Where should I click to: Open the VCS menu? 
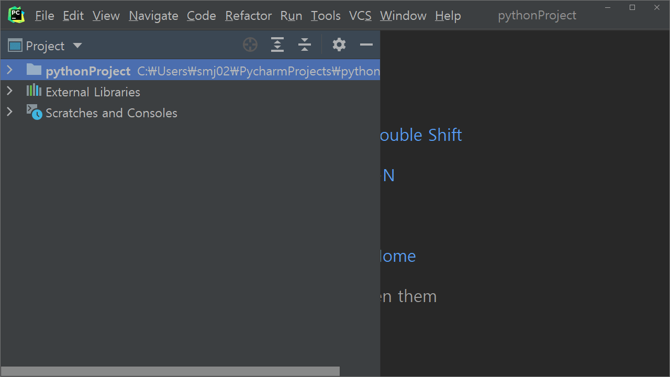(360, 16)
